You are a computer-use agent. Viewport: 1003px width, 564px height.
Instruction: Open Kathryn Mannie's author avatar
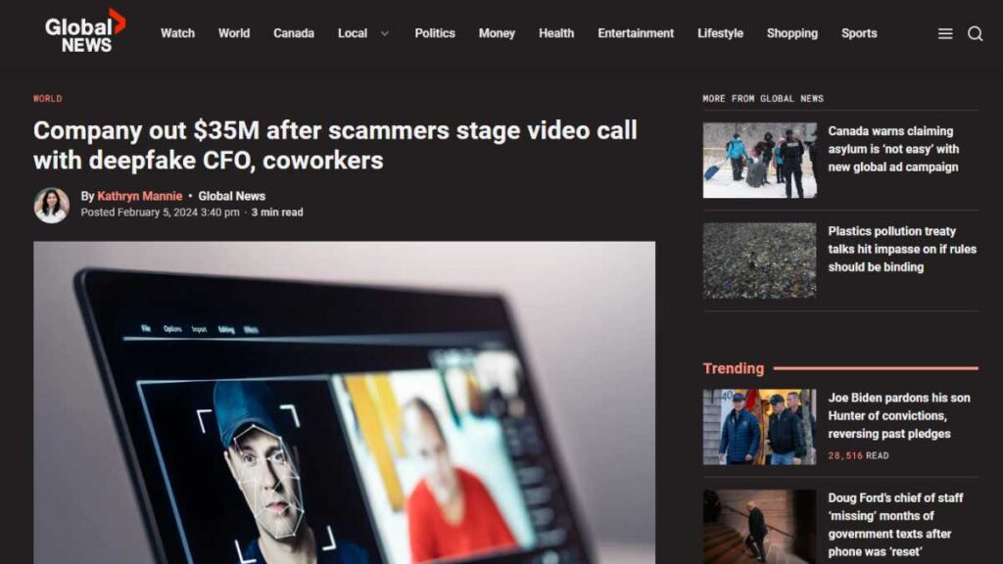pyautogui.click(x=52, y=206)
